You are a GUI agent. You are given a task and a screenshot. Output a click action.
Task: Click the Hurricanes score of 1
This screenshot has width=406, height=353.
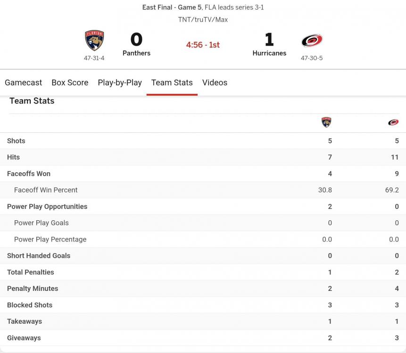pyautogui.click(x=269, y=40)
